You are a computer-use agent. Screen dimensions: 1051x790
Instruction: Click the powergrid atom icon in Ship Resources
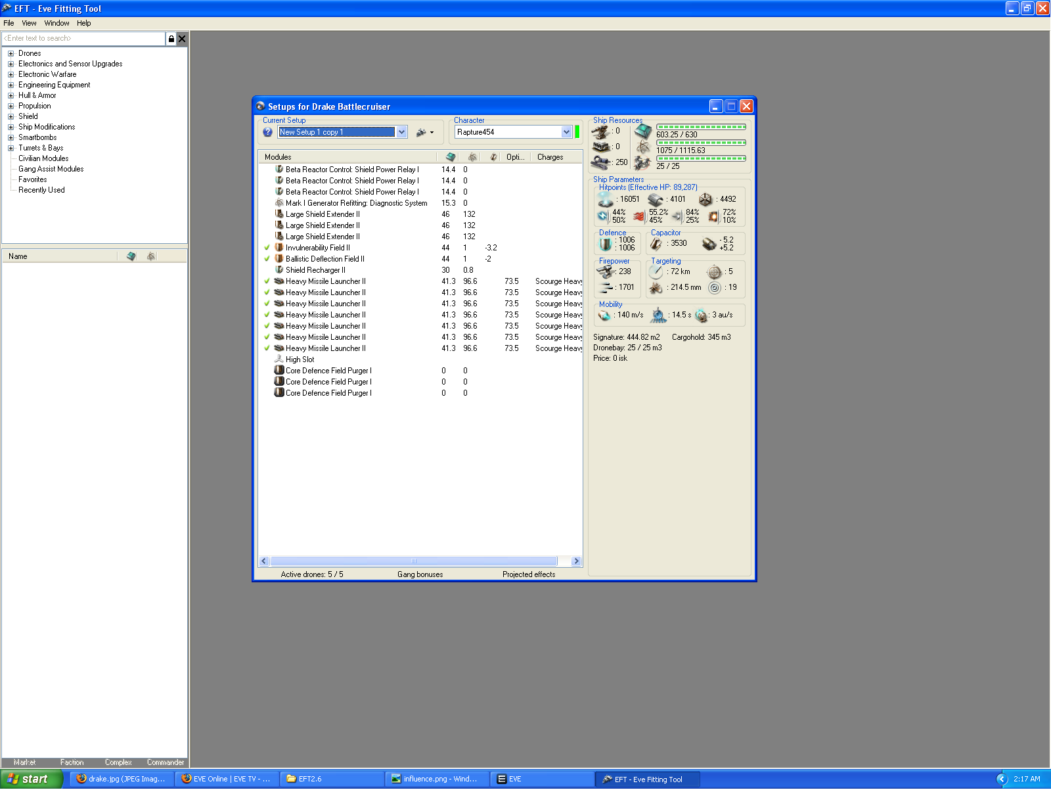[x=643, y=147]
